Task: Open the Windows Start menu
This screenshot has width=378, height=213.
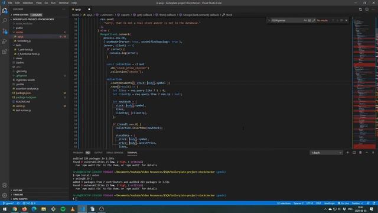Action: 5,209
